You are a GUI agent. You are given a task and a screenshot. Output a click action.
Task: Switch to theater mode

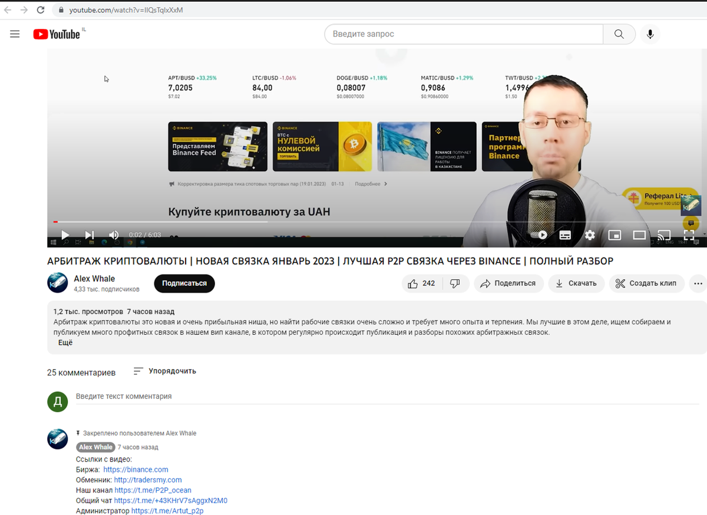click(x=639, y=235)
